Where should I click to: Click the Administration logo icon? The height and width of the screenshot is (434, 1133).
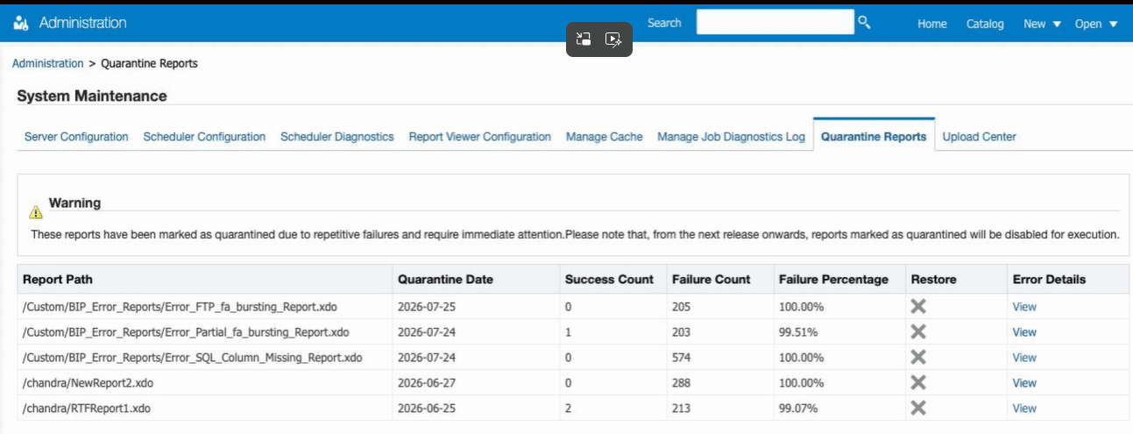pos(21,23)
